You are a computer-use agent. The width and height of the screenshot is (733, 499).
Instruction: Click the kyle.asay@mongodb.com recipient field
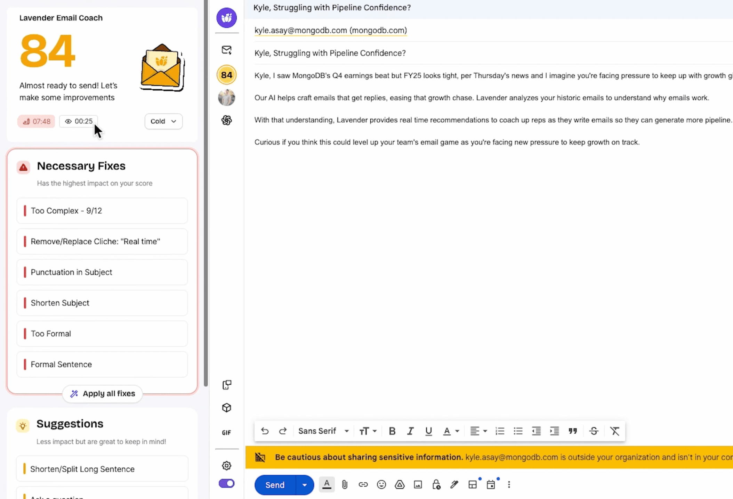tap(330, 30)
